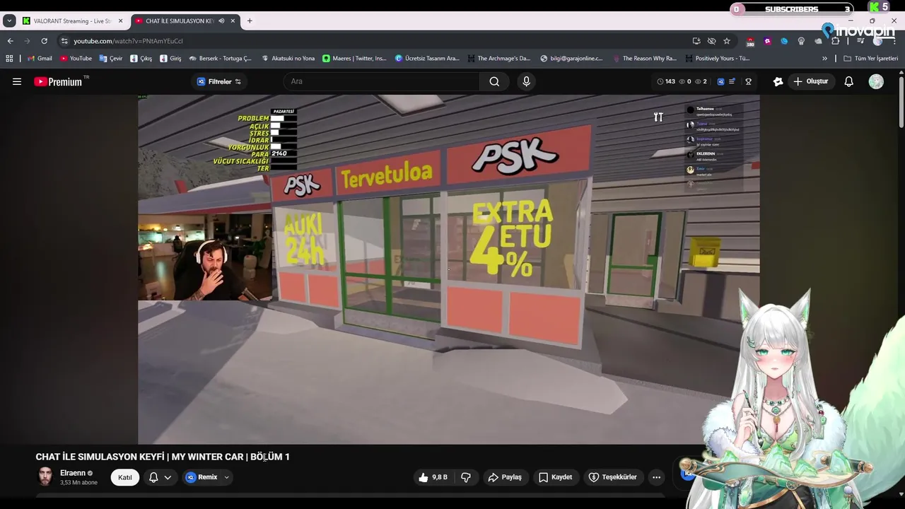Reload the page

coord(44,41)
